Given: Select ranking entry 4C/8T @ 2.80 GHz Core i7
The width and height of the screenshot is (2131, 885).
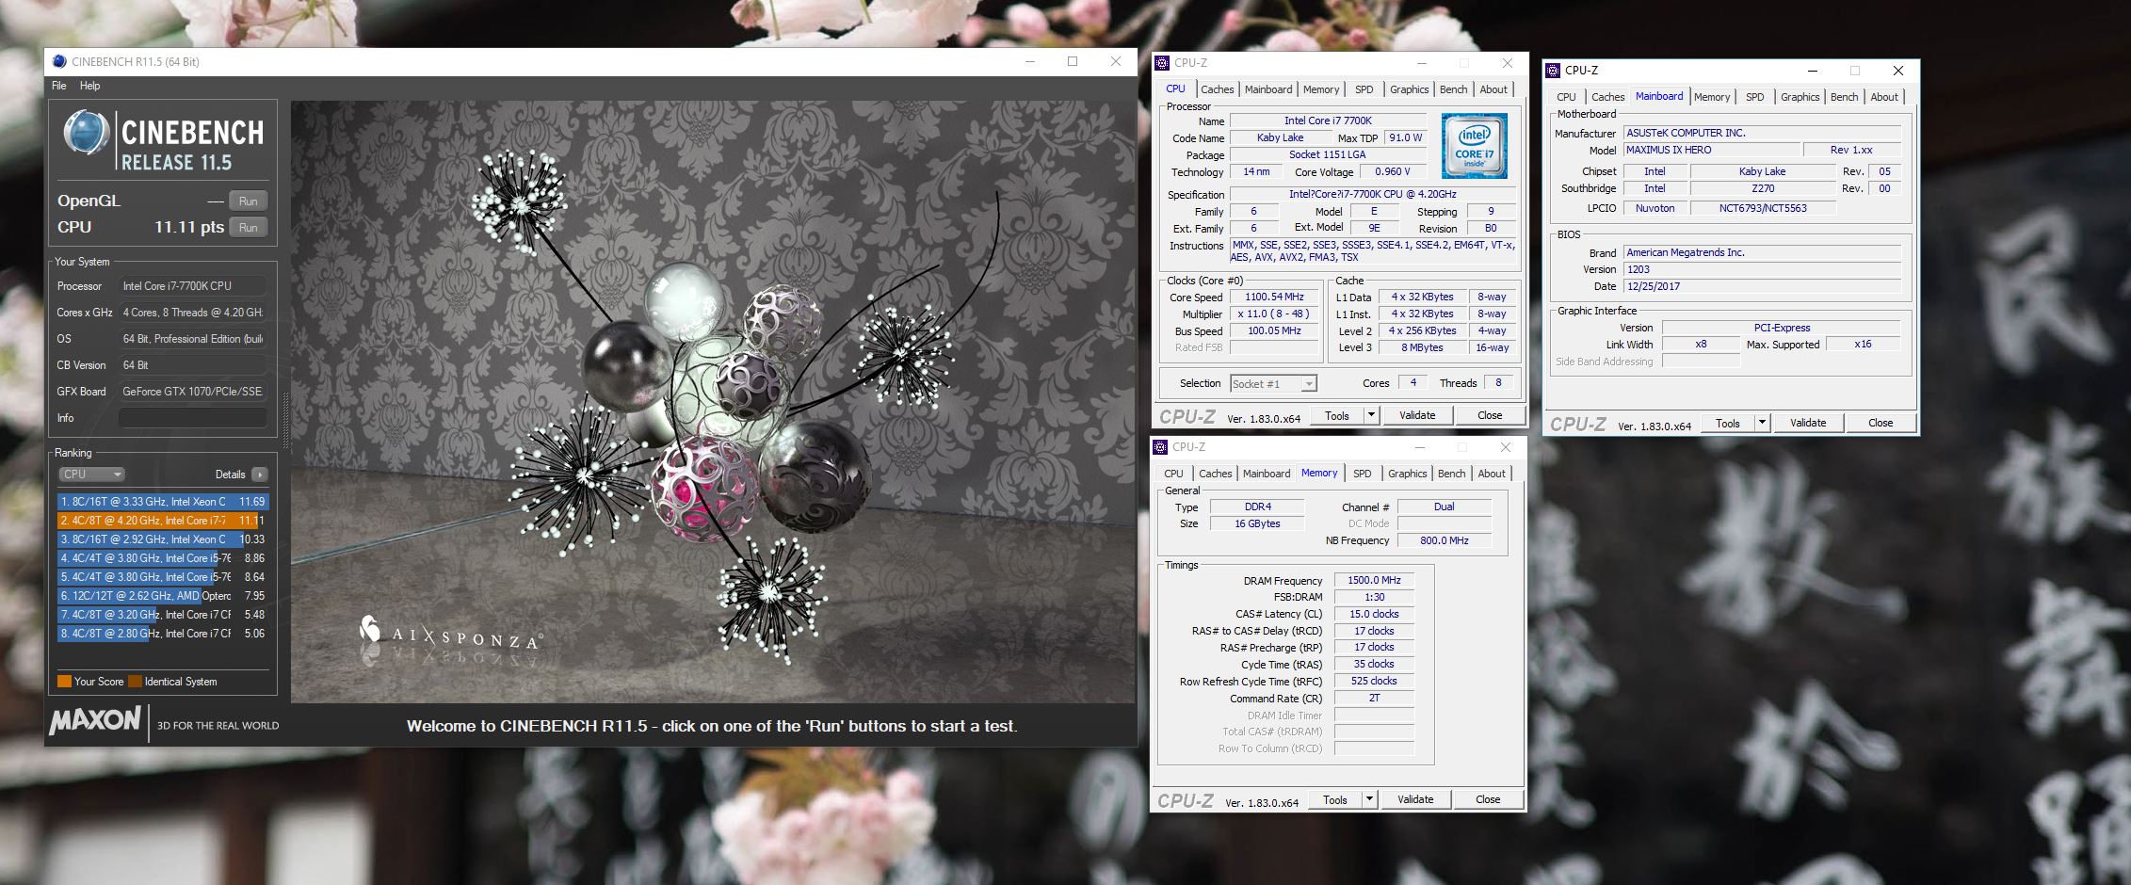Looking at the screenshot, I should pyautogui.click(x=163, y=634).
